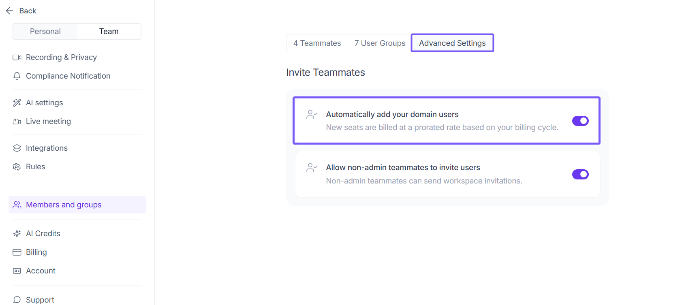
Task: Select the Advanced Settings tab
Action: (452, 43)
